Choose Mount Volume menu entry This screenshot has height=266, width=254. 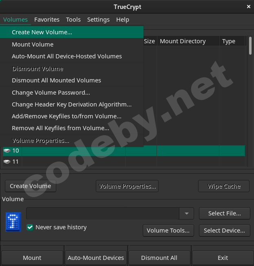[x=72, y=44]
